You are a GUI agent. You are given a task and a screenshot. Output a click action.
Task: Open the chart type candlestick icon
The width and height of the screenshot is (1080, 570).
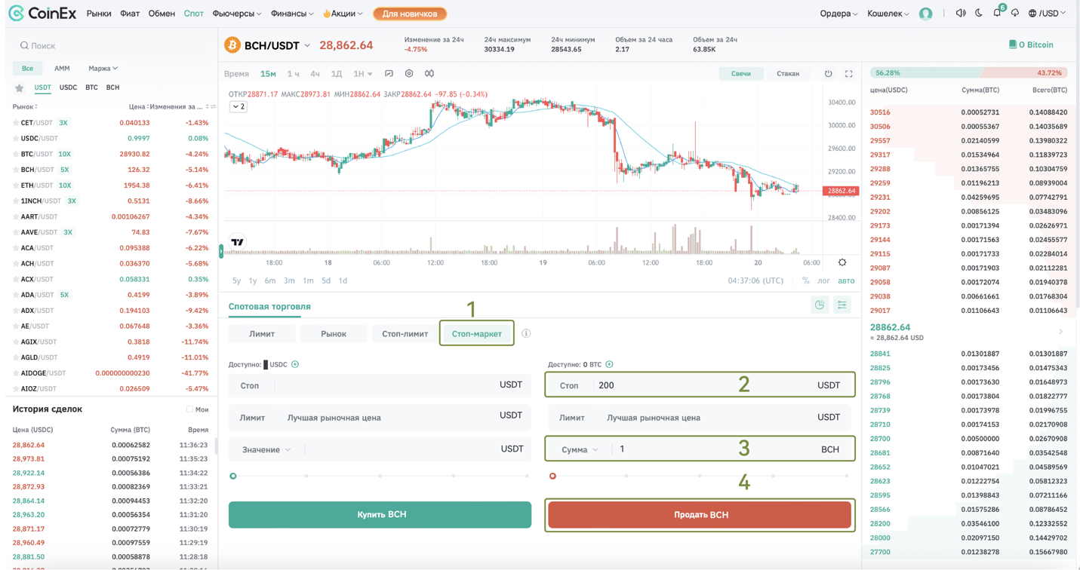429,74
